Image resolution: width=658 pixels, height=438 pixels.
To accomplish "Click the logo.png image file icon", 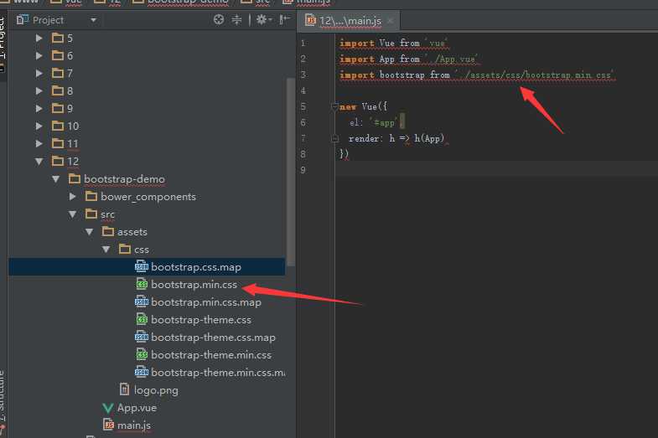I will pyautogui.click(x=124, y=389).
